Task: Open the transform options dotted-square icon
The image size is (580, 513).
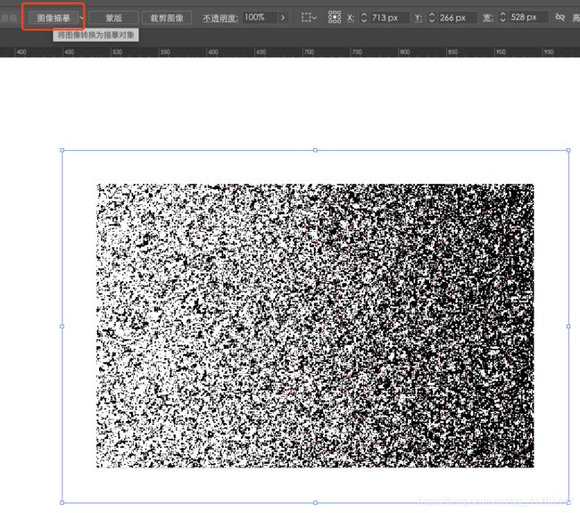Action: (309, 17)
